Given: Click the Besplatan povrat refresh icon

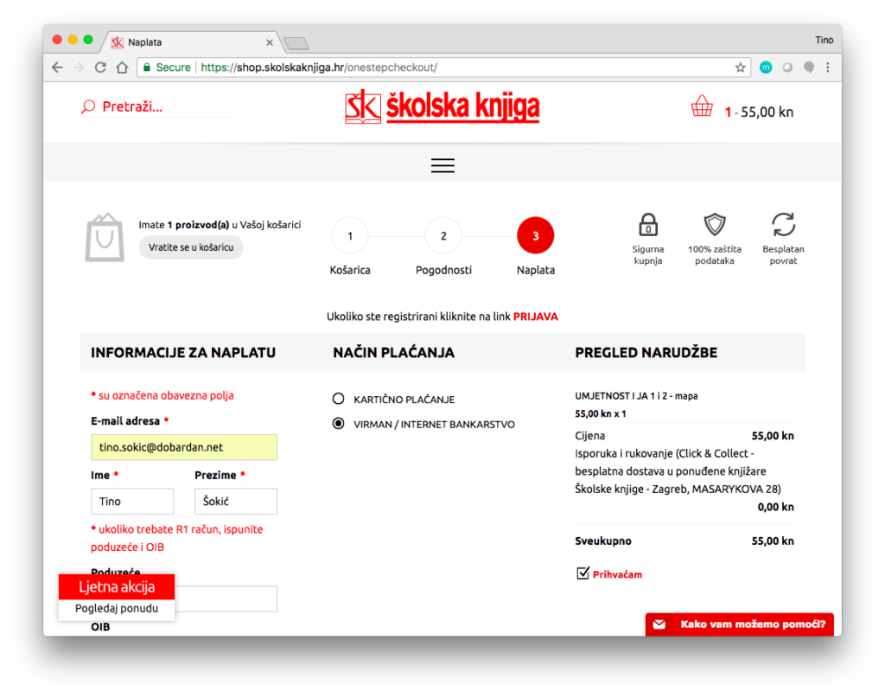Looking at the screenshot, I should pos(783,225).
